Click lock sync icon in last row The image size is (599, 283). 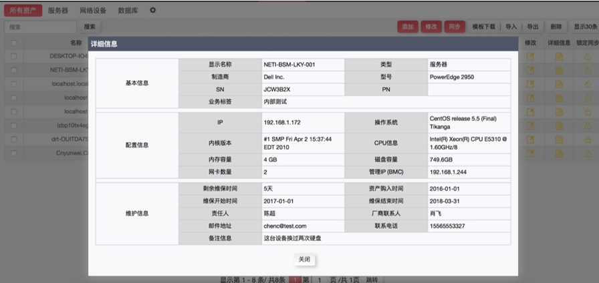(588, 153)
